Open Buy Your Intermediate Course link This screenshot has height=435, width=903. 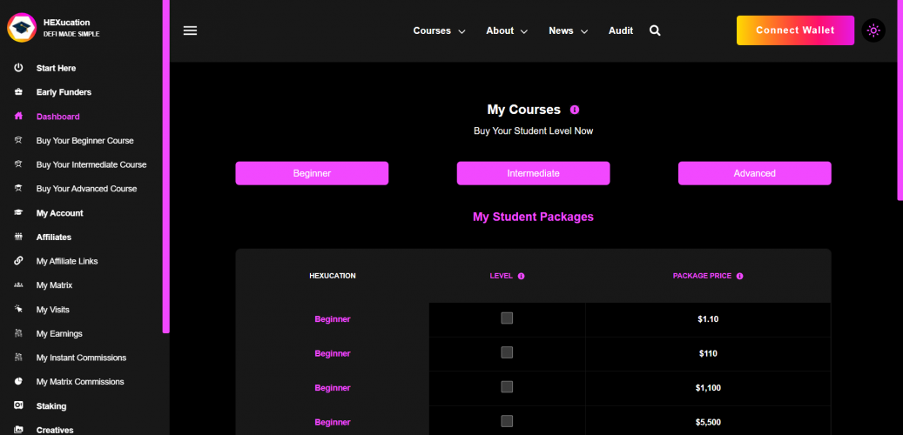91,164
